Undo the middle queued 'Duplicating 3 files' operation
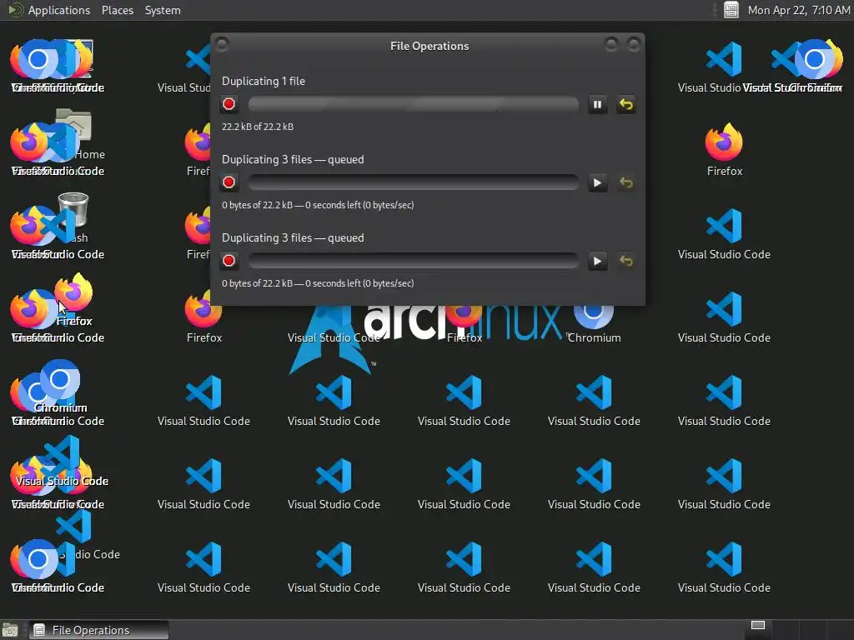This screenshot has width=854, height=640. tap(626, 182)
